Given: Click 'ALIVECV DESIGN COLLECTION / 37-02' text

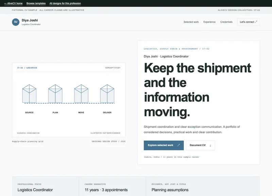Looking at the screenshot, I should [x=239, y=10].
